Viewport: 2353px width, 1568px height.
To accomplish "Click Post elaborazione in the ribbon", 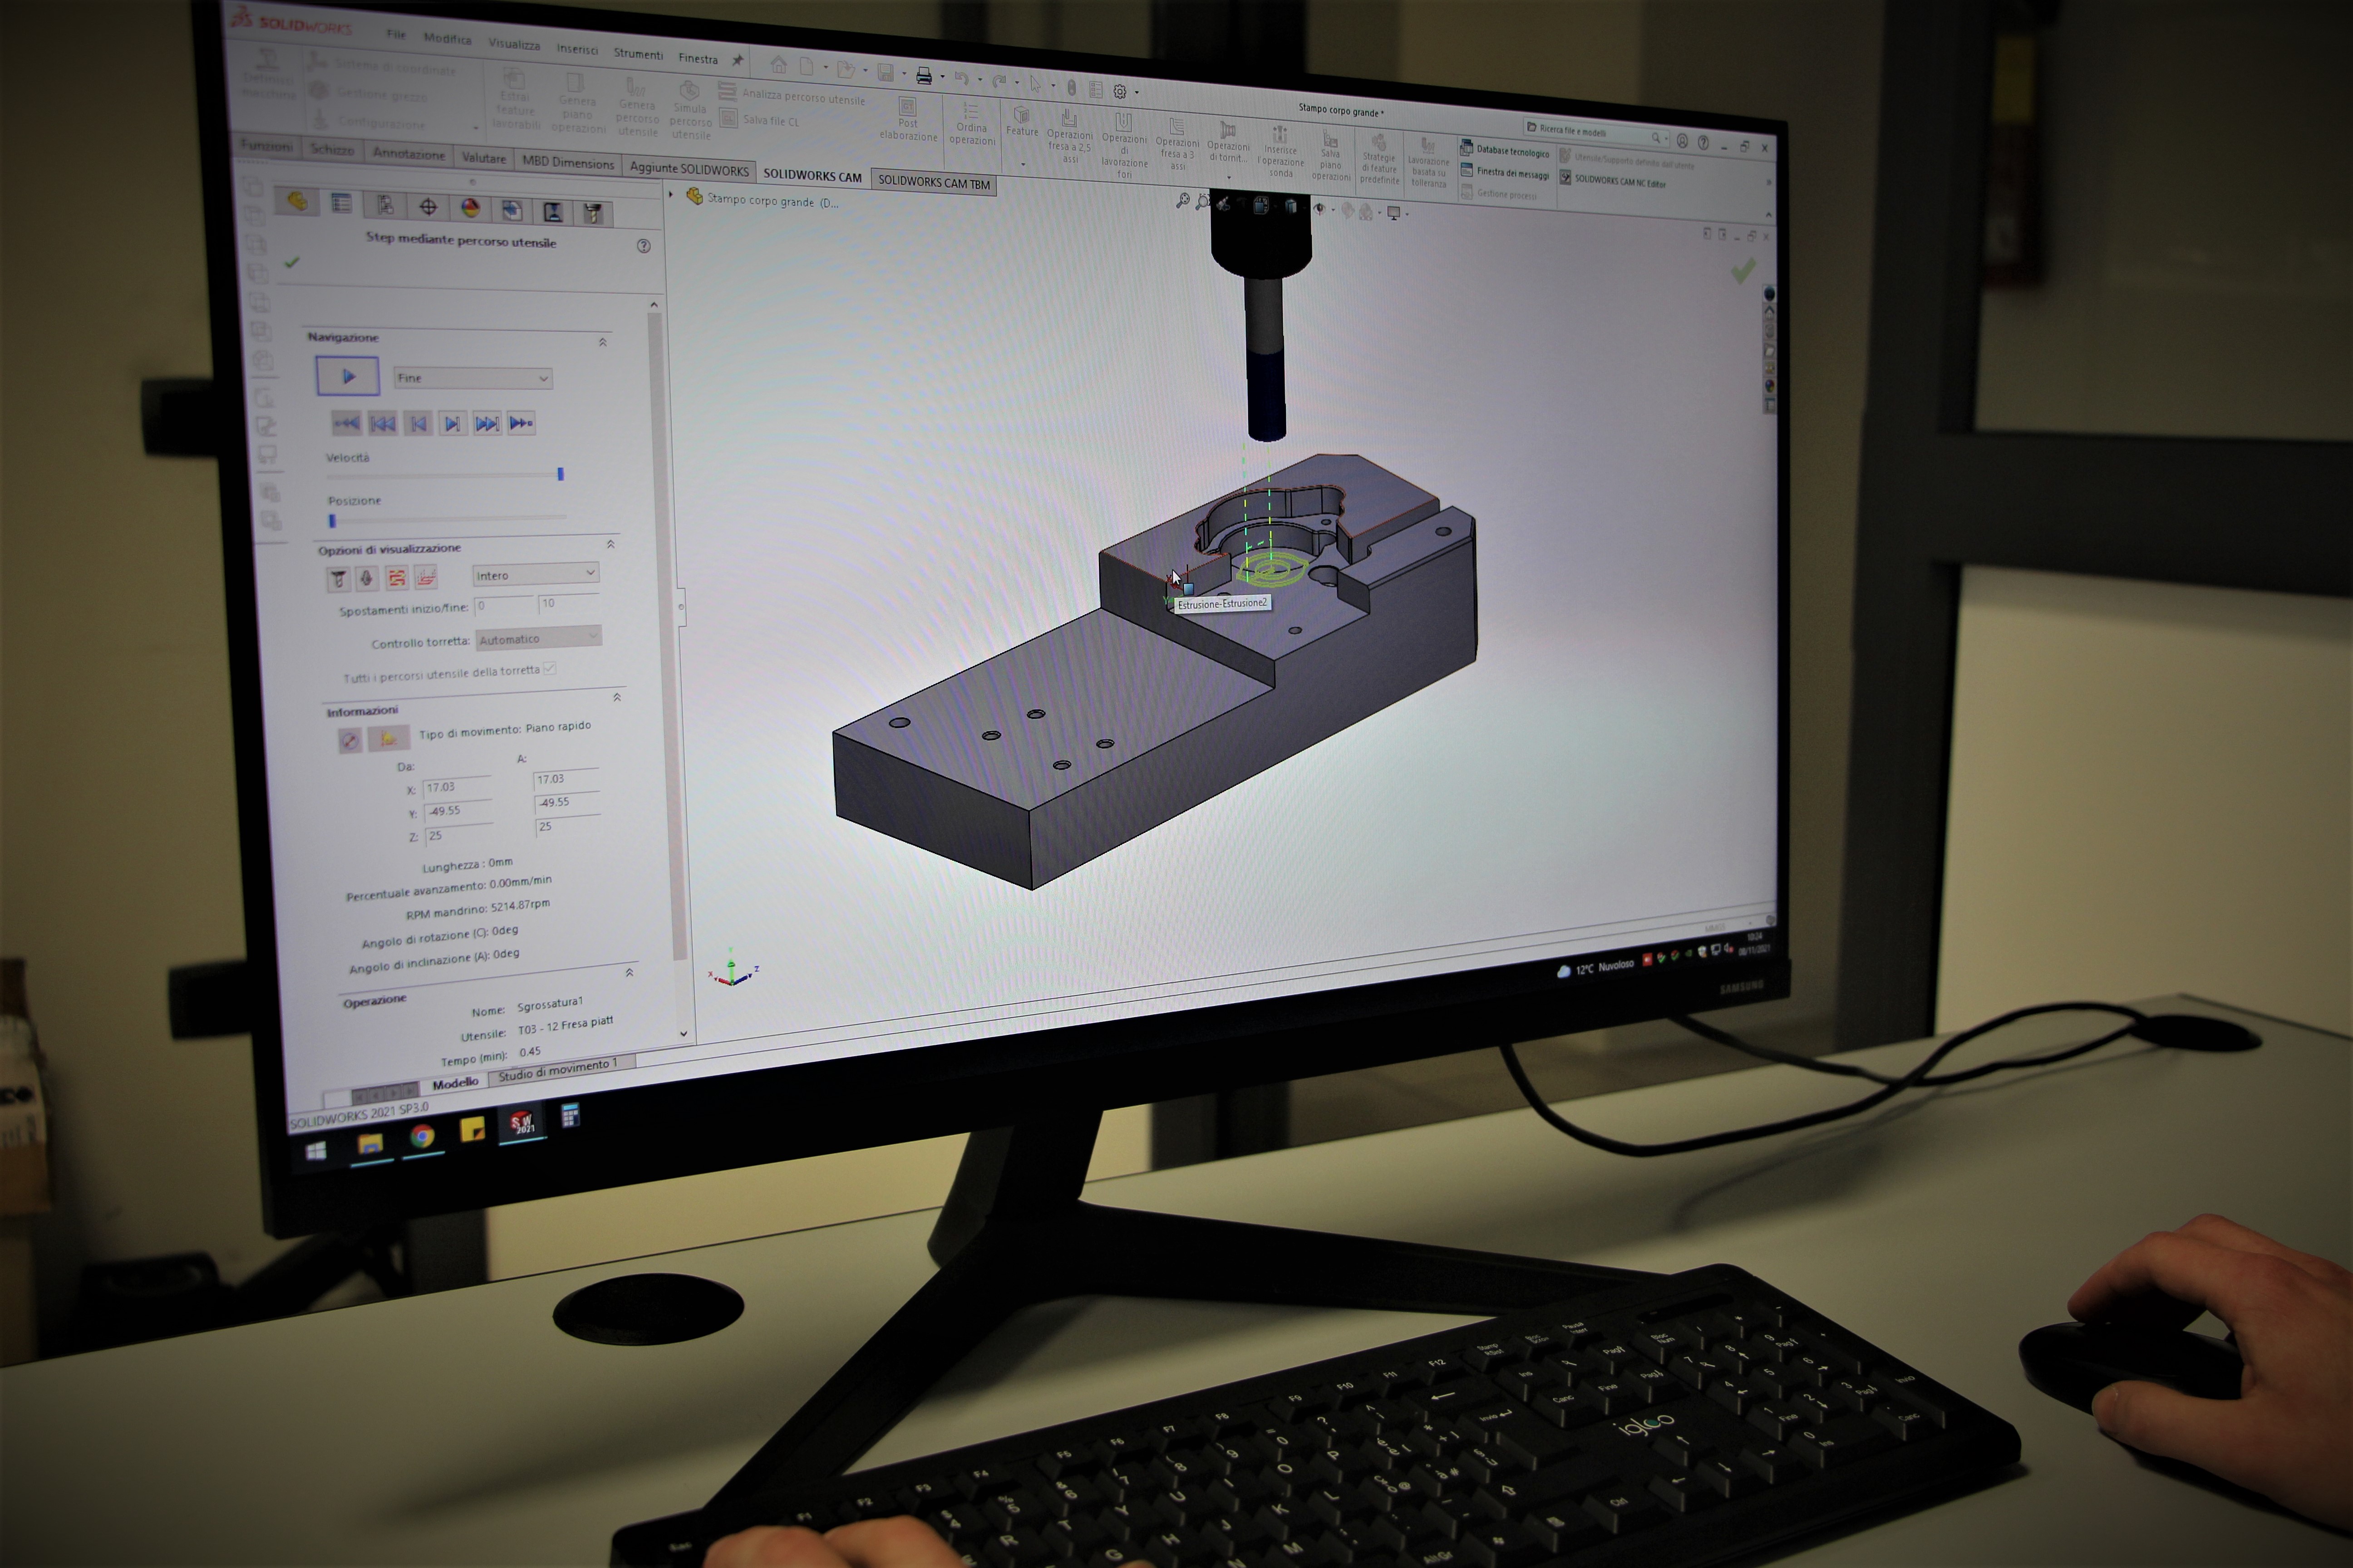I will tap(908, 120).
